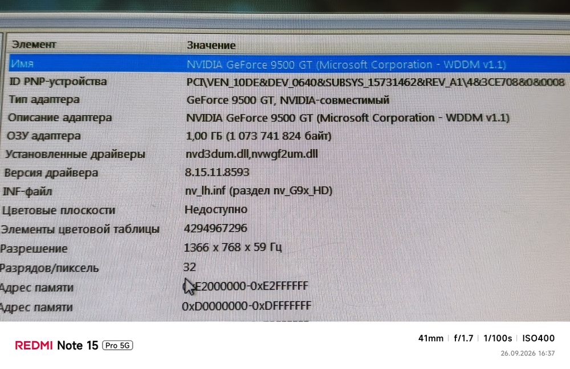Screen dimensions: 570x369
Task: Select the "Тип адаптера" row label
Action: click(x=44, y=100)
